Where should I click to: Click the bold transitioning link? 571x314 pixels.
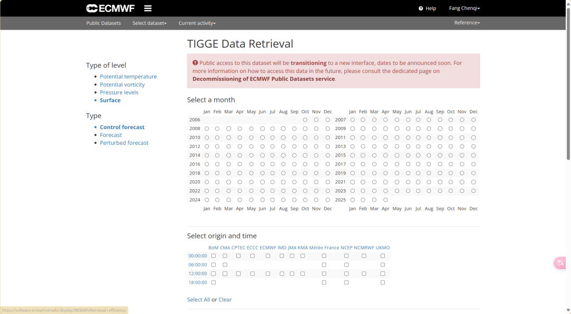[308, 63]
